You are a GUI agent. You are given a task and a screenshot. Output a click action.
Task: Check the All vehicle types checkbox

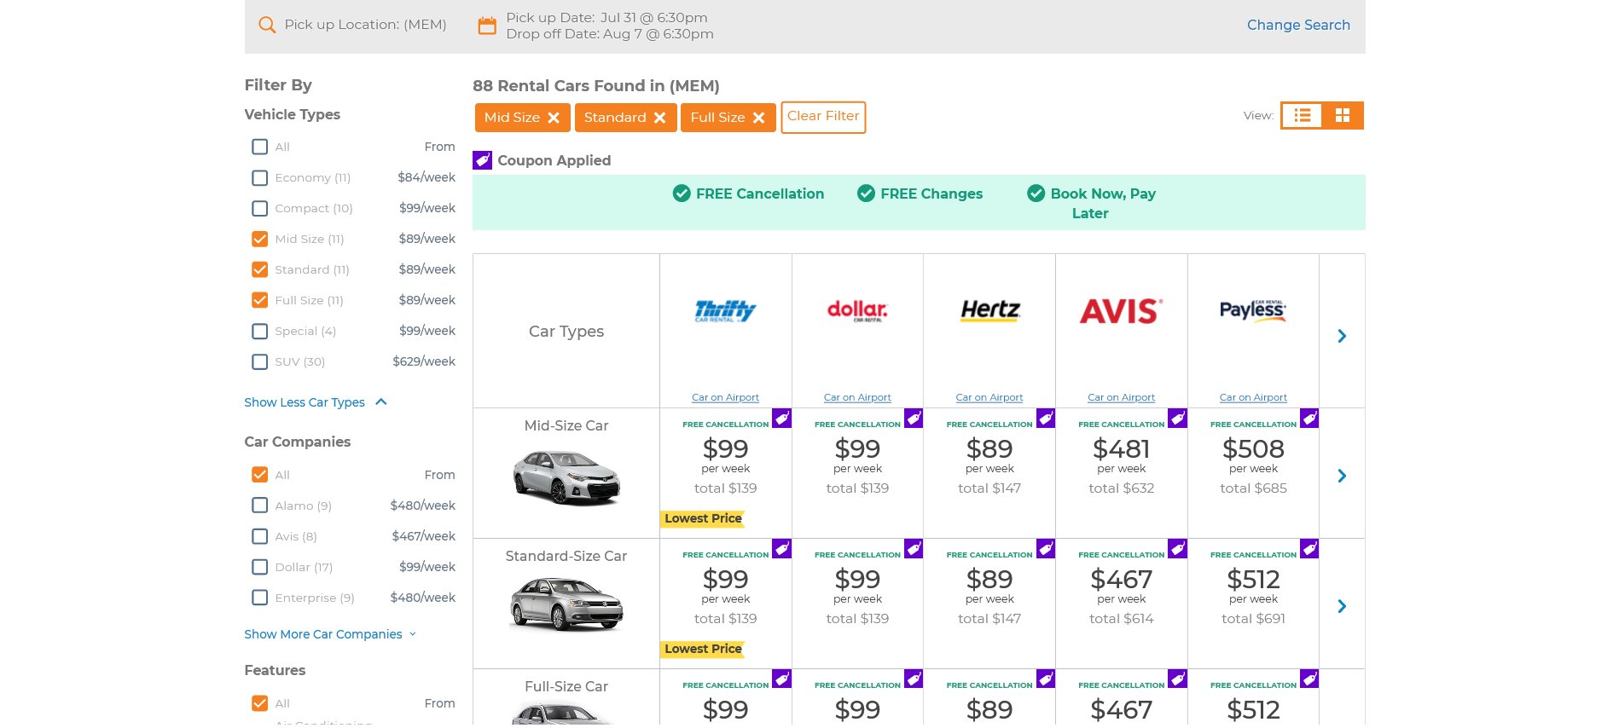pos(260,147)
